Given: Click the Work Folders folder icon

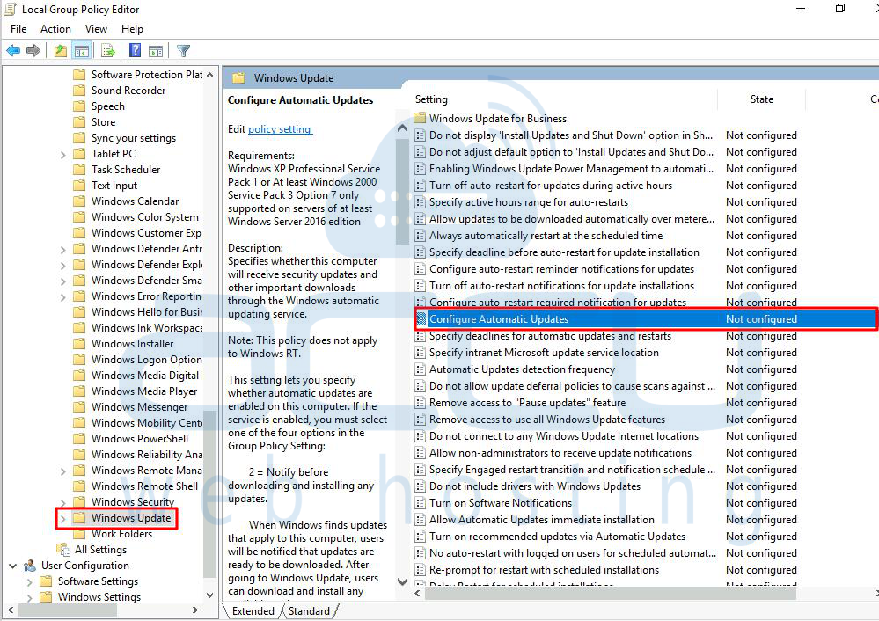Looking at the screenshot, I should tap(79, 534).
